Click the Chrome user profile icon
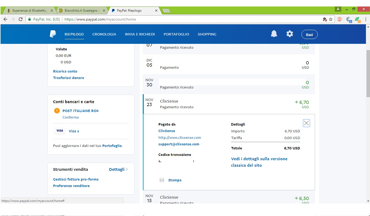Viewport: 370px width, 216px height. (x=338, y=9)
